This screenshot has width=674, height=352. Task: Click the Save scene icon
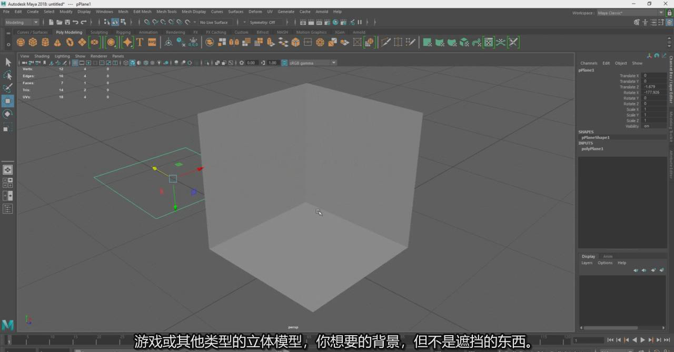67,22
